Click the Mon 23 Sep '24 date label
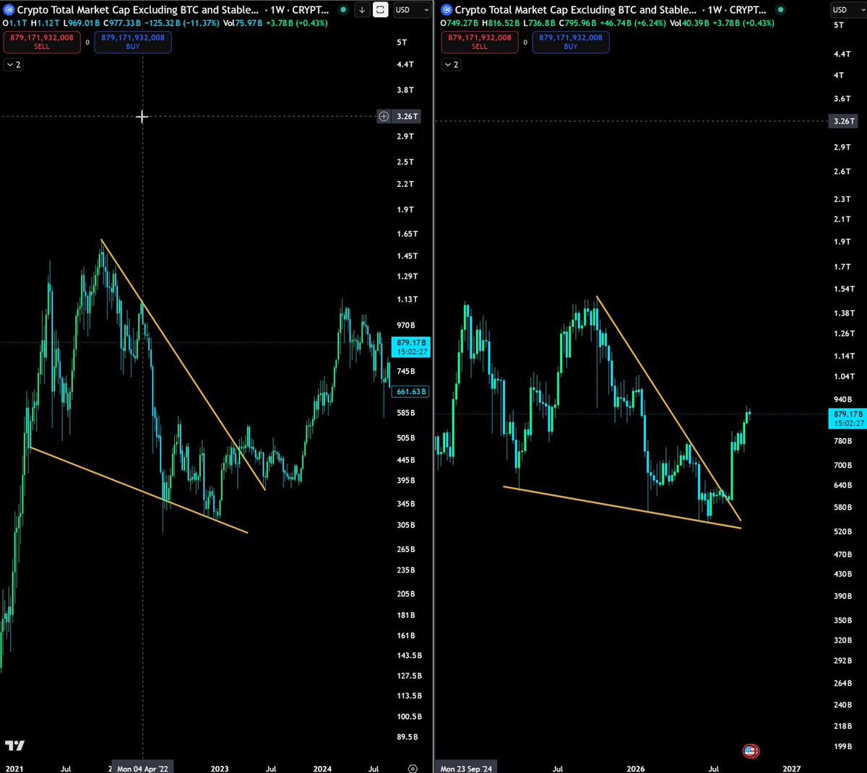 point(466,769)
